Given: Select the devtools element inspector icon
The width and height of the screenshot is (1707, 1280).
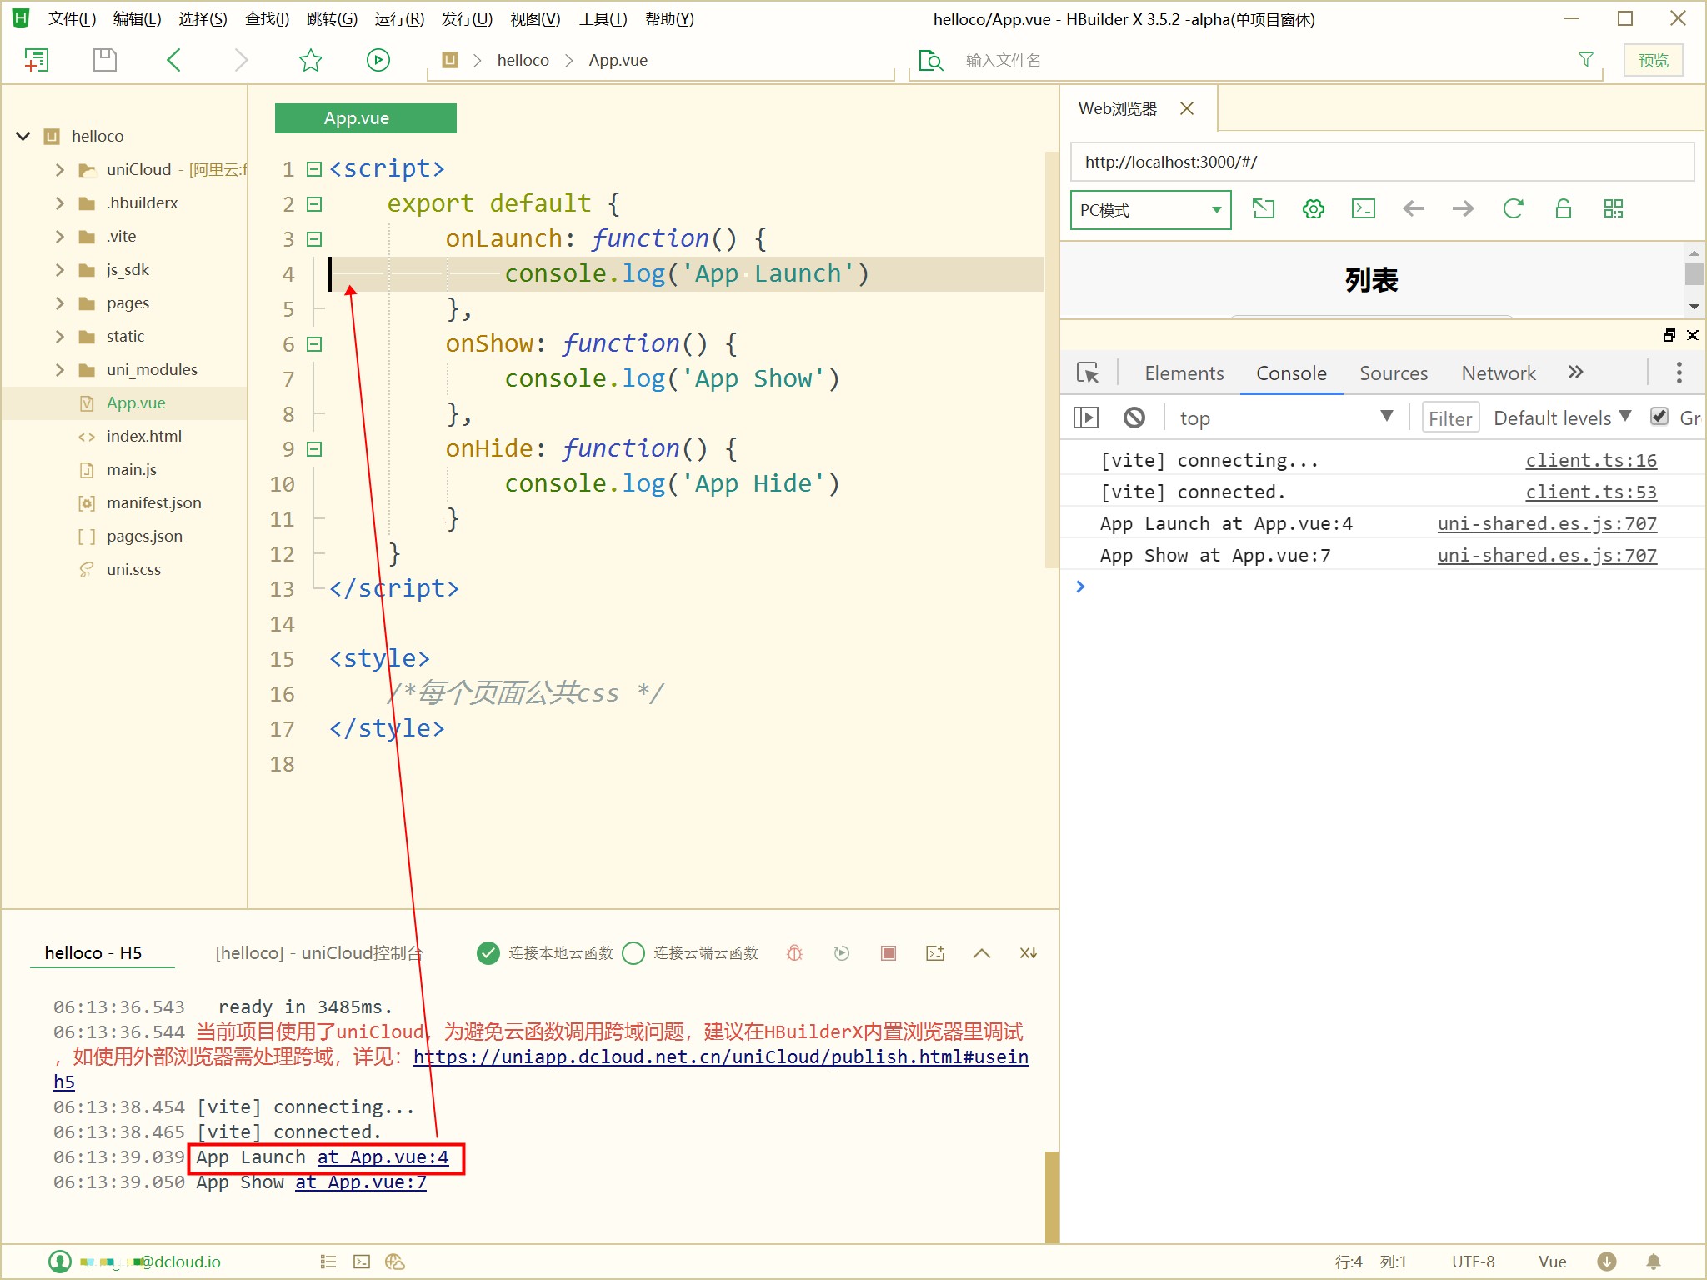Looking at the screenshot, I should [x=1088, y=372].
